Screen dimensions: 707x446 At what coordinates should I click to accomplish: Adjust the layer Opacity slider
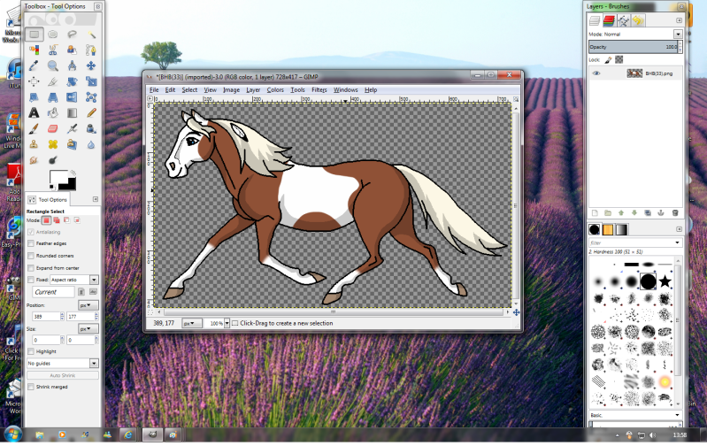(633, 47)
